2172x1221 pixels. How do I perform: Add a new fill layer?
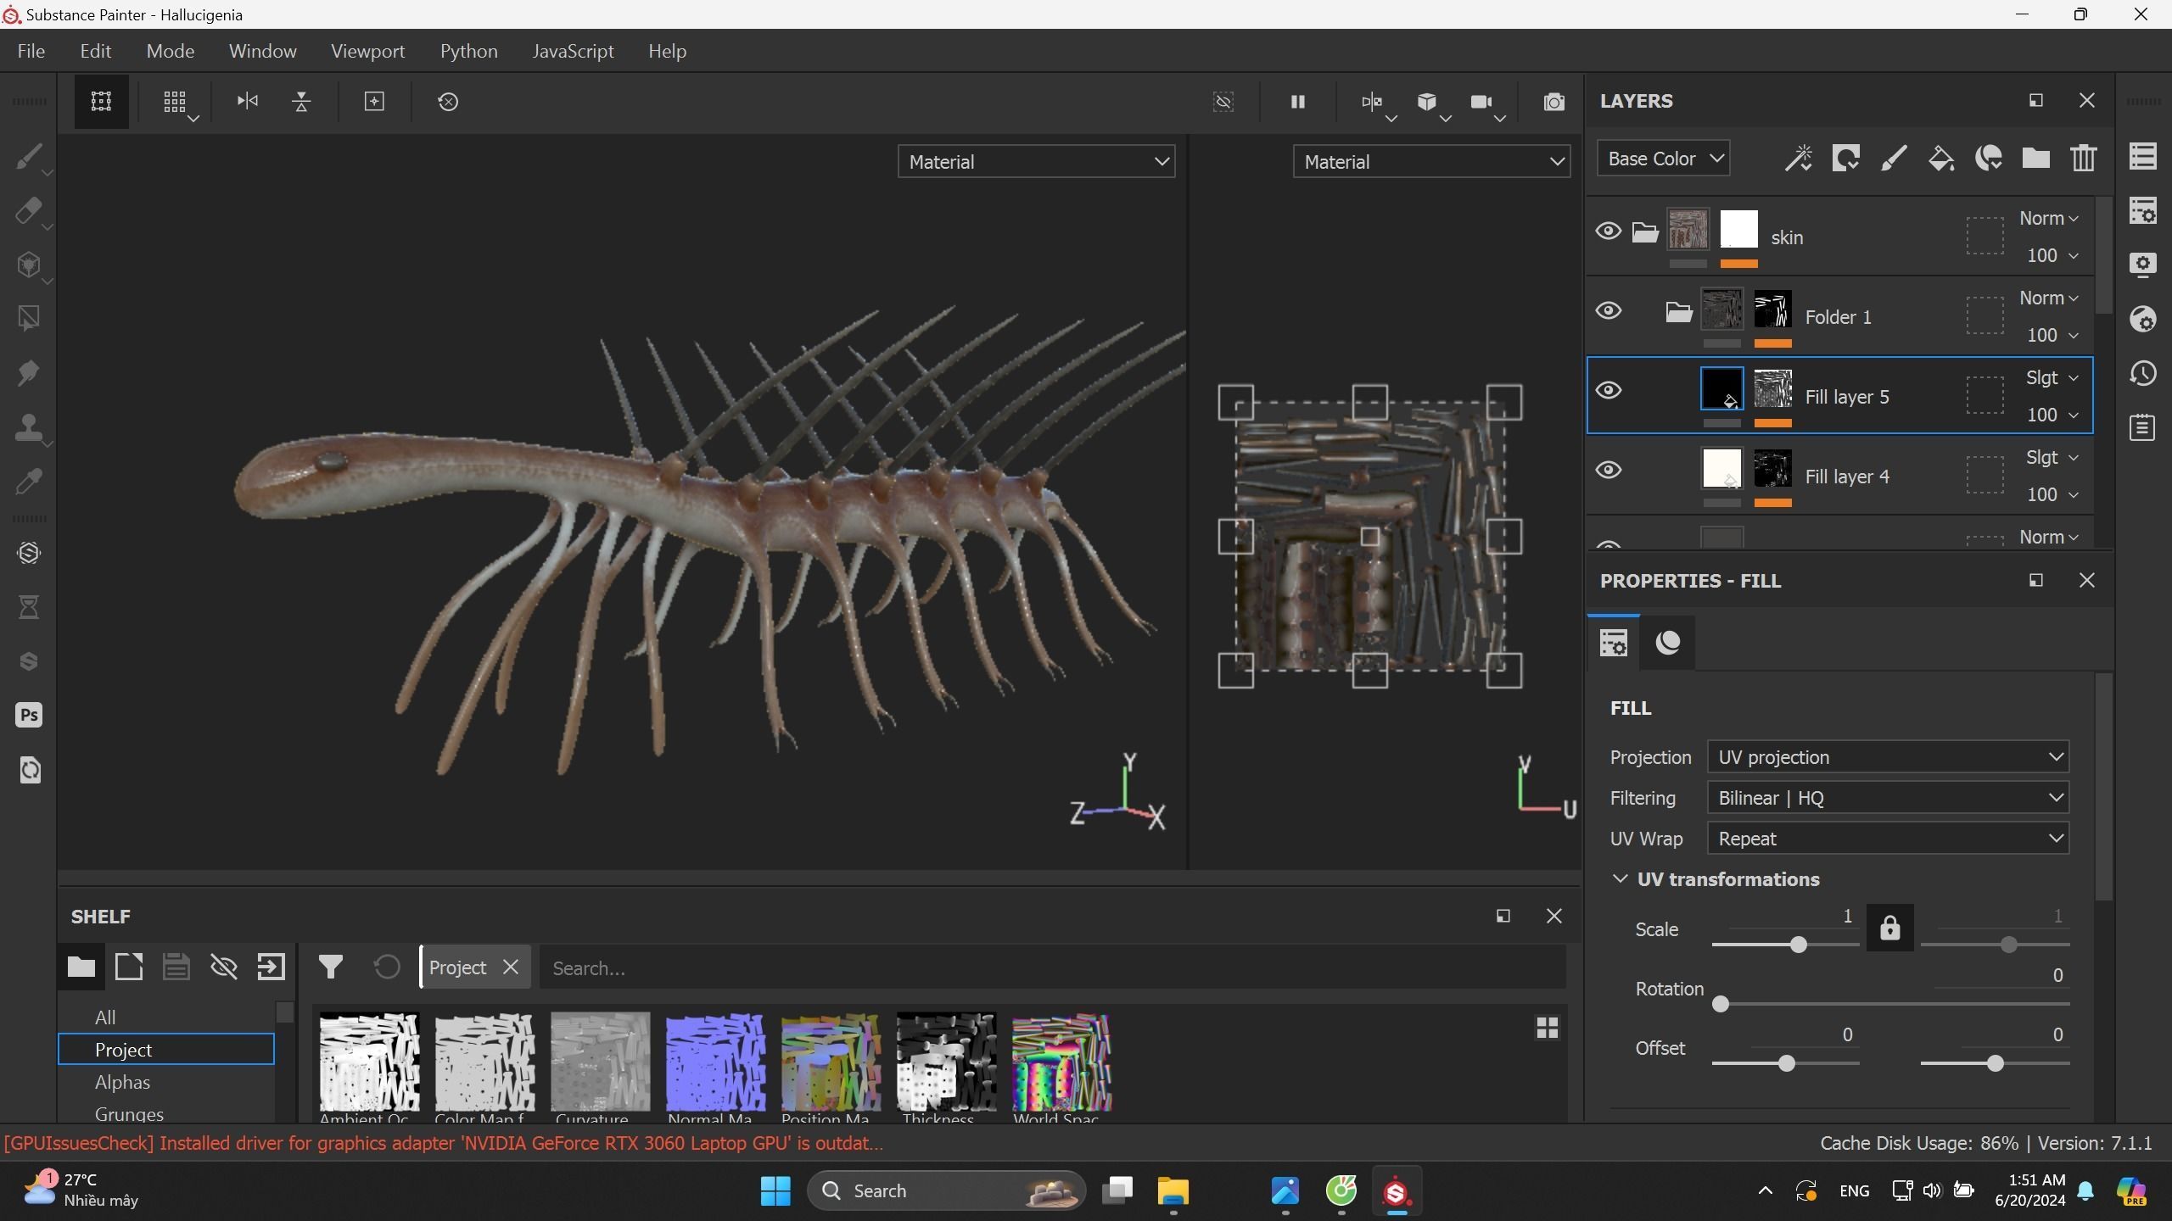point(1940,159)
